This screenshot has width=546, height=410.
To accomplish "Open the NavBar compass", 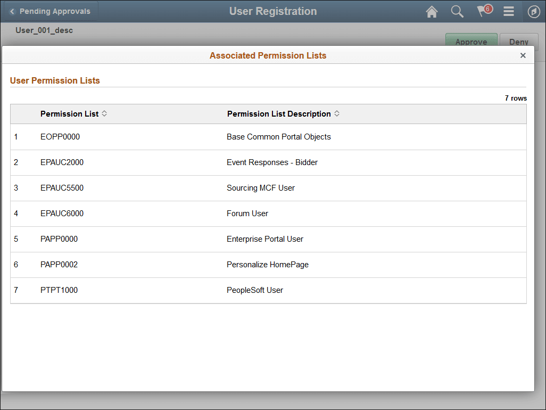I will pos(534,11).
